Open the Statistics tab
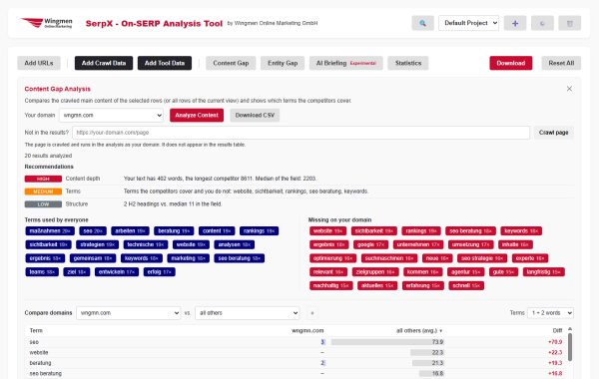Viewport: 599px width, 379px height. [x=408, y=63]
